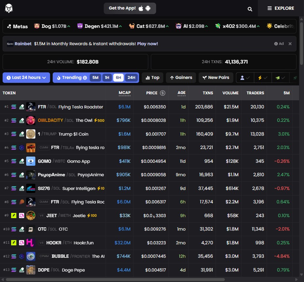Viewport: 304px width, 282px height.
Task: Click the 24H VOLUME $182.80B stat
Action: click(75, 62)
